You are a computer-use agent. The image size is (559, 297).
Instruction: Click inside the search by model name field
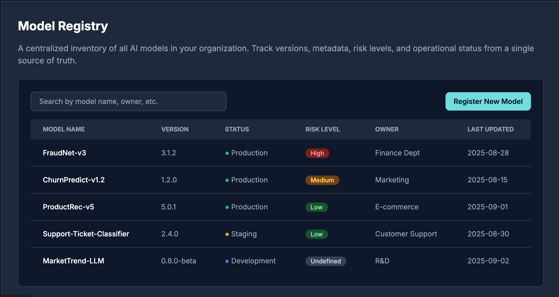point(128,101)
